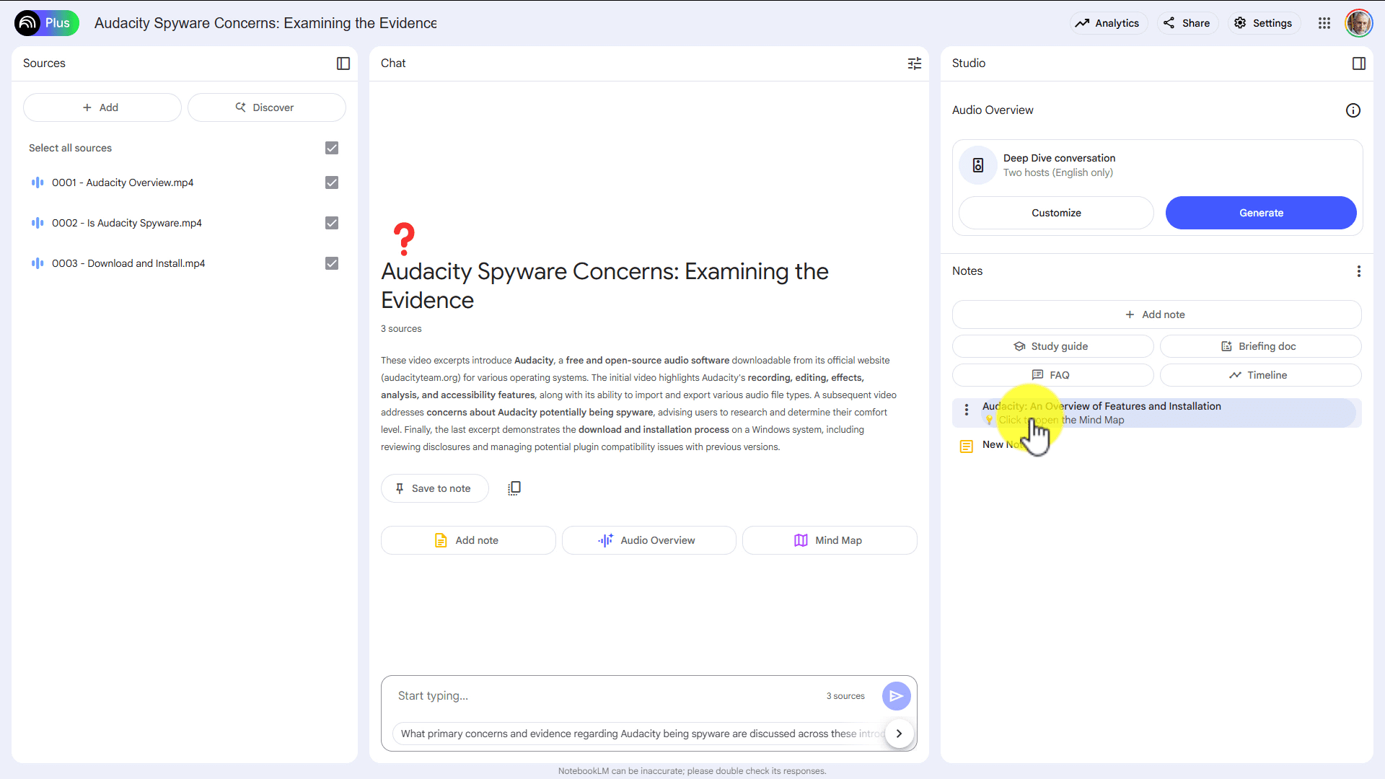1385x779 pixels.
Task: Click the New Note yellow note icon
Action: 967,446
